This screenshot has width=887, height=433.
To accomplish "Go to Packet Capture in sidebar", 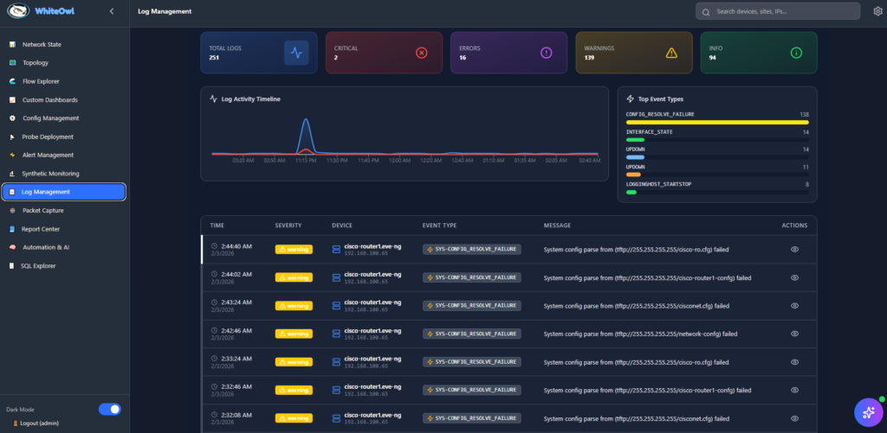I will (42, 210).
